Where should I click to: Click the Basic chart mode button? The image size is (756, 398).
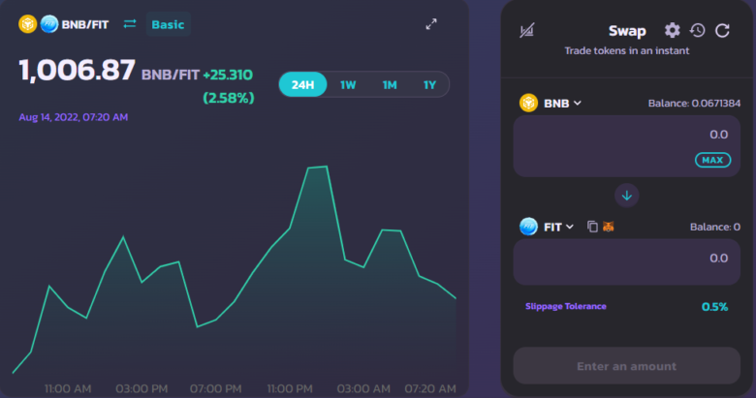pyautogui.click(x=169, y=24)
